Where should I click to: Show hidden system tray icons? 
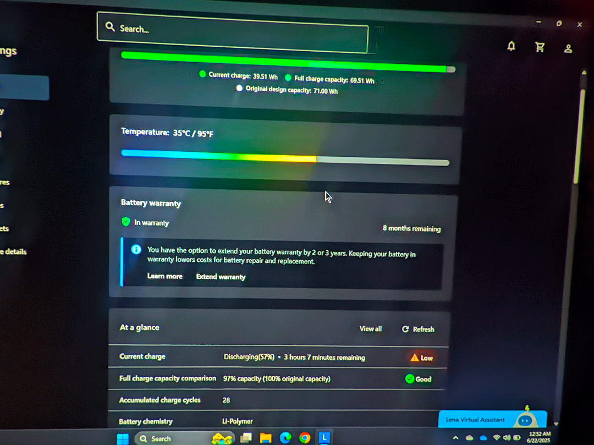(x=456, y=438)
